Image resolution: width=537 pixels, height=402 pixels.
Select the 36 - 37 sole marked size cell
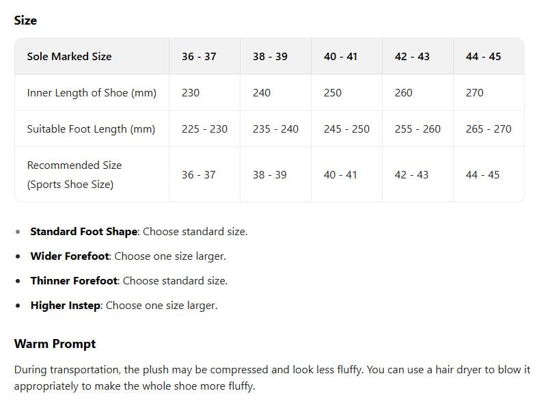tap(199, 56)
